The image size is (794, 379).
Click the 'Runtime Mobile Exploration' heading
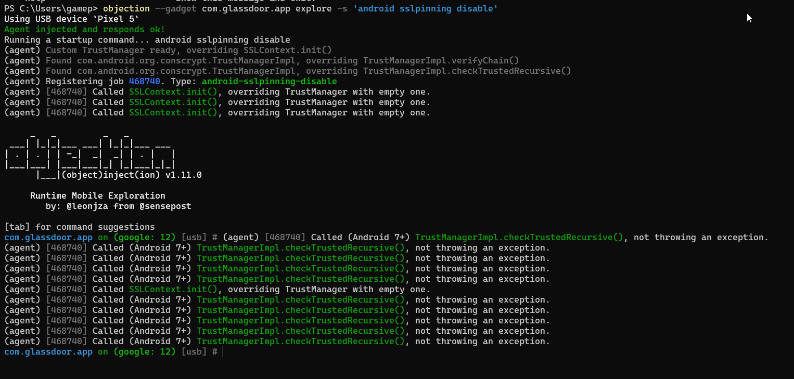[x=98, y=196]
